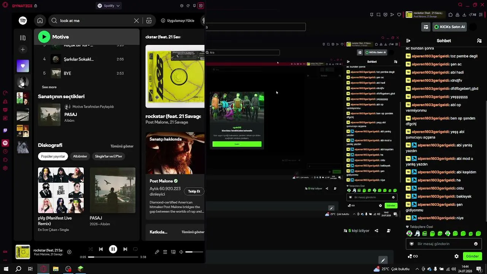Click the 'Bir mesaj gönderin' chat input
Viewport: 487px width, 274px height.
(444, 244)
